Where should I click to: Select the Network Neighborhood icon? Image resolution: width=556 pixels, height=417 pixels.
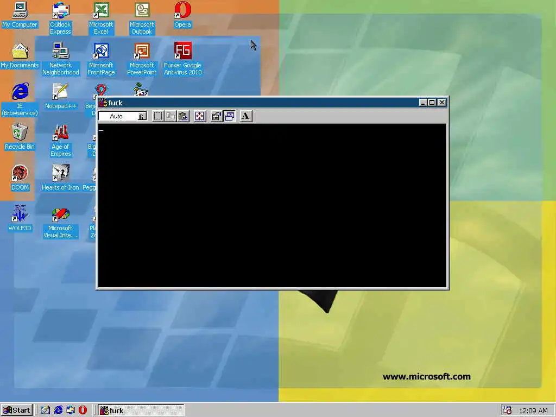pos(61,59)
